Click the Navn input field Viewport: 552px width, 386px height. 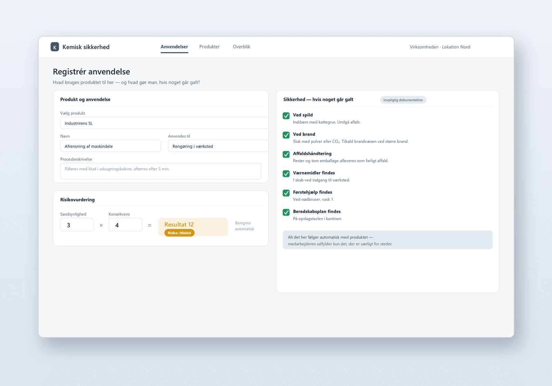pos(110,146)
